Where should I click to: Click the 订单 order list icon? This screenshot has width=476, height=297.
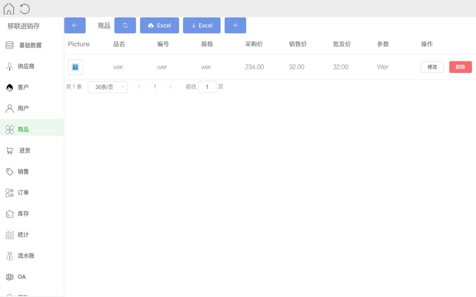point(10,192)
